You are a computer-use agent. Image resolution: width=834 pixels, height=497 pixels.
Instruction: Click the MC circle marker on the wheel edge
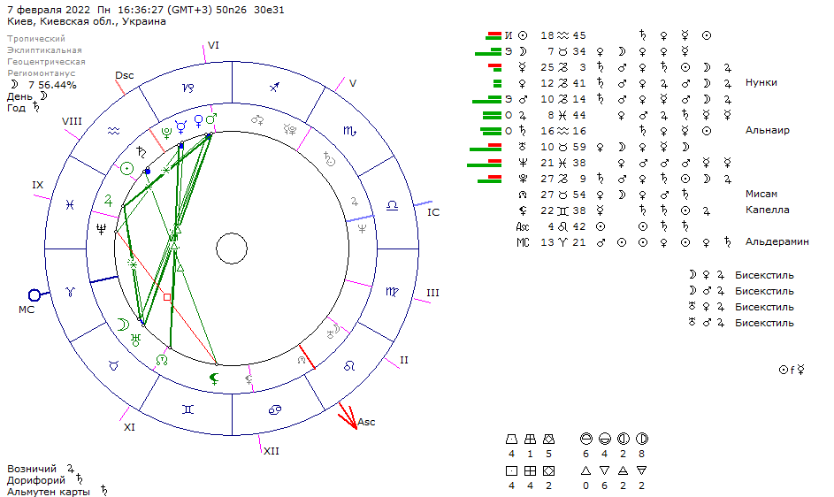click(x=34, y=294)
